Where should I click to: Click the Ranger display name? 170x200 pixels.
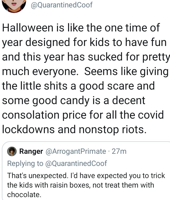31,151
